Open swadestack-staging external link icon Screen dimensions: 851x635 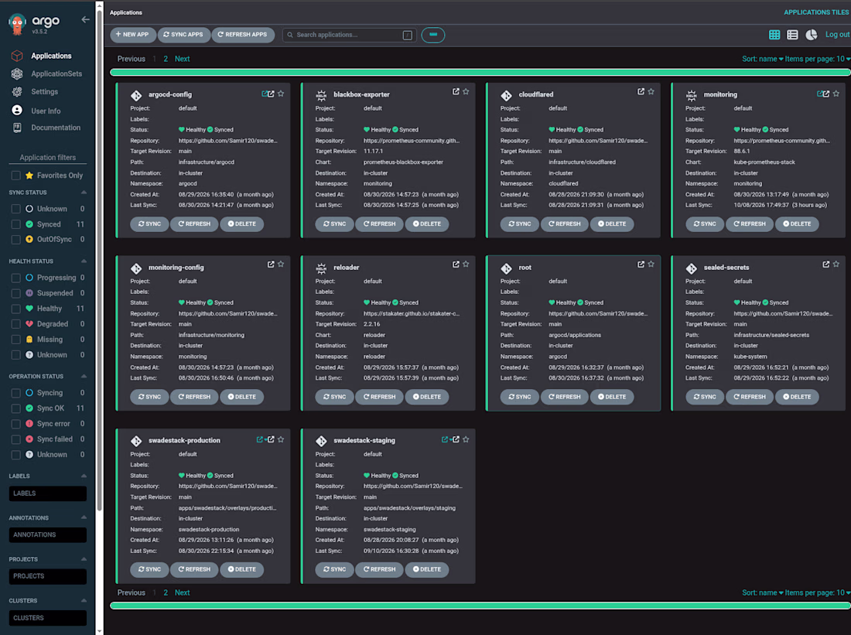pos(456,439)
